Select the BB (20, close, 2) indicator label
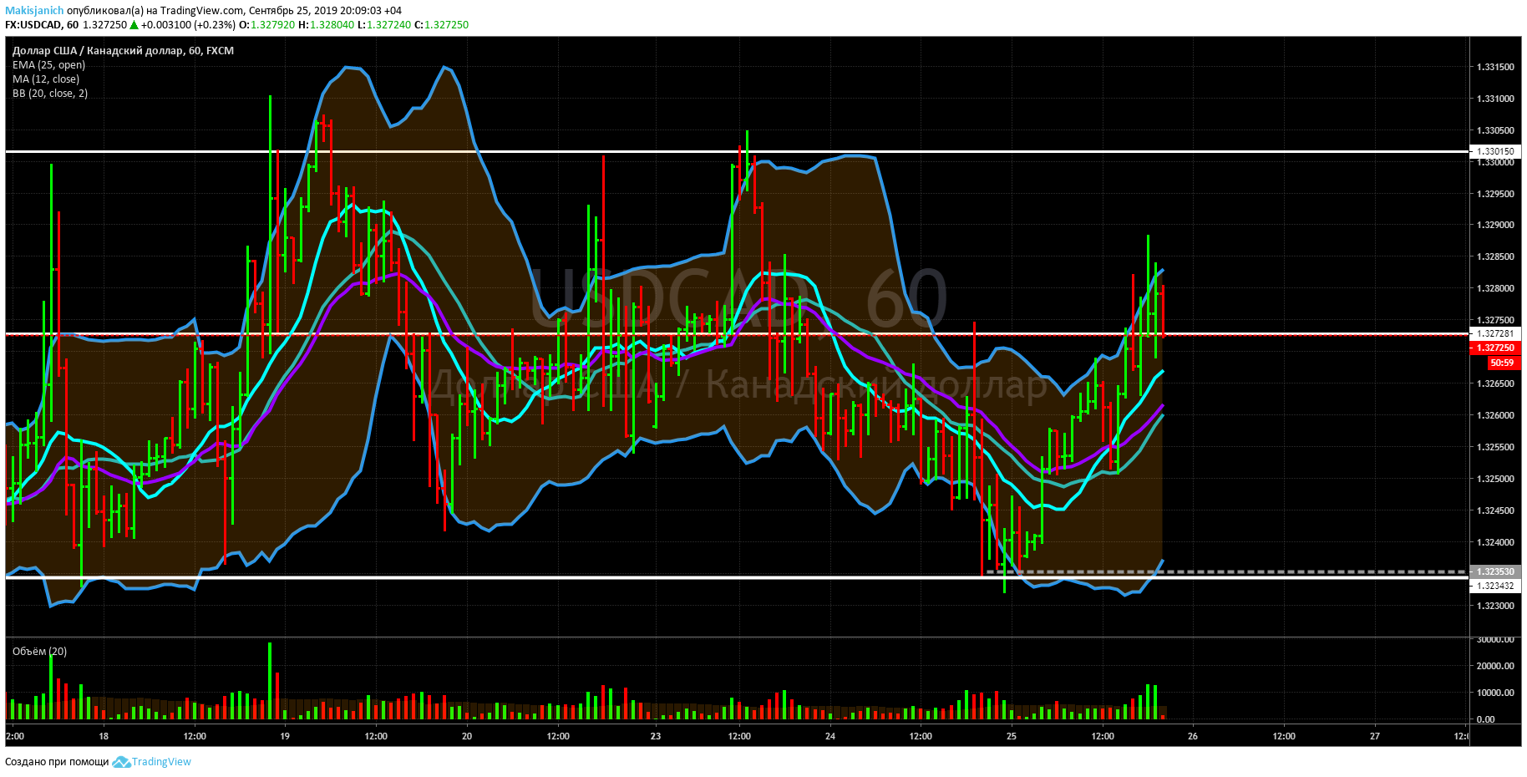This screenshot has width=1527, height=777. pyautogui.click(x=50, y=94)
